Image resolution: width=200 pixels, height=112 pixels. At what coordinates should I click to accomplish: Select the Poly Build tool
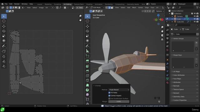coord(87,85)
